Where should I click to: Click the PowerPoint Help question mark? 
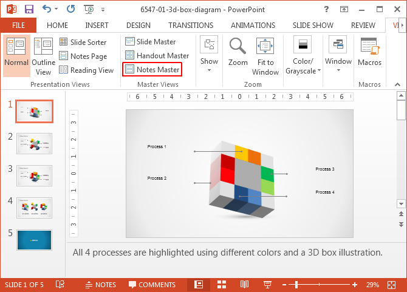[x=326, y=10]
